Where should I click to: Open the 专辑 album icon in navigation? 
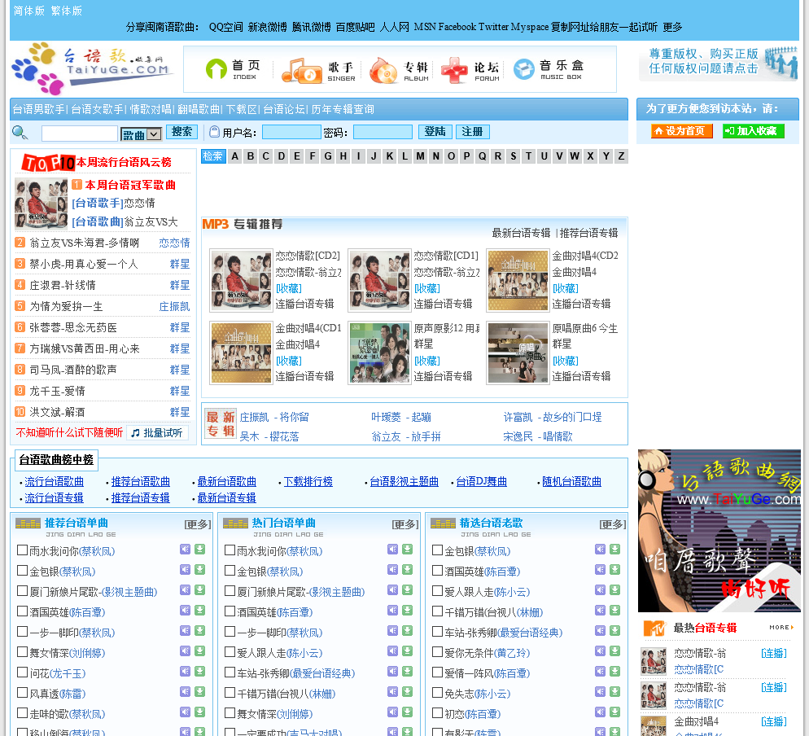pyautogui.click(x=400, y=71)
